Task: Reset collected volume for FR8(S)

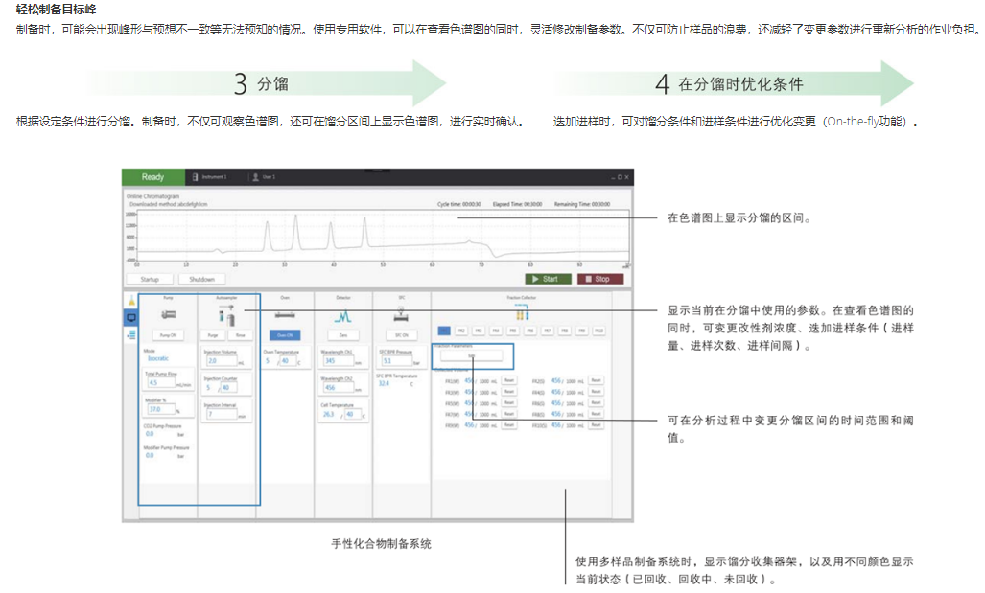Action: 597,414
